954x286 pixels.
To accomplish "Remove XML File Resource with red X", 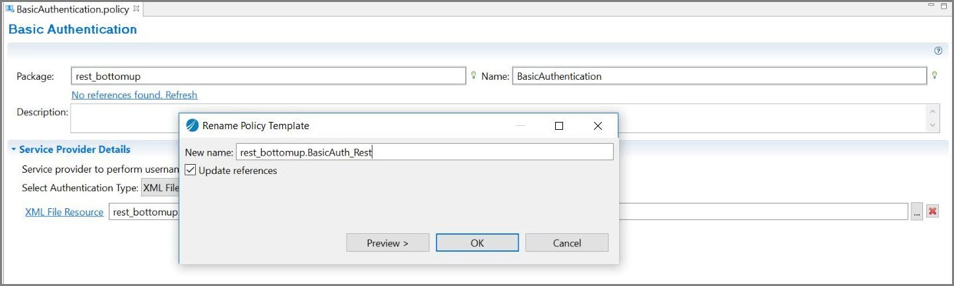I will pyautogui.click(x=932, y=212).
